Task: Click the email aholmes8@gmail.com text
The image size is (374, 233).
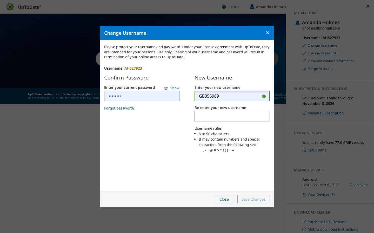Action: click(321, 28)
